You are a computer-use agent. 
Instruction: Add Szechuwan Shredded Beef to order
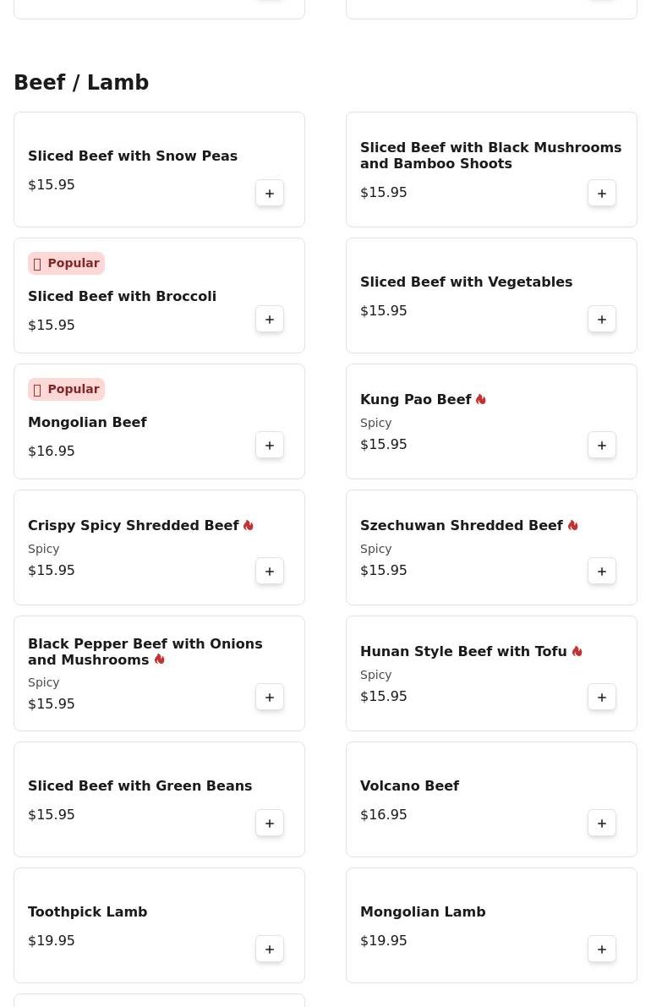pyautogui.click(x=602, y=572)
